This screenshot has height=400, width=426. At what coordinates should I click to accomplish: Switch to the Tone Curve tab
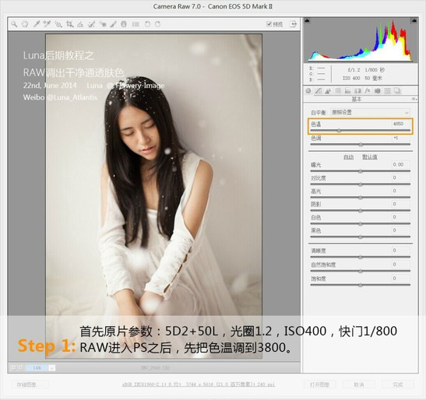pyautogui.click(x=318, y=91)
